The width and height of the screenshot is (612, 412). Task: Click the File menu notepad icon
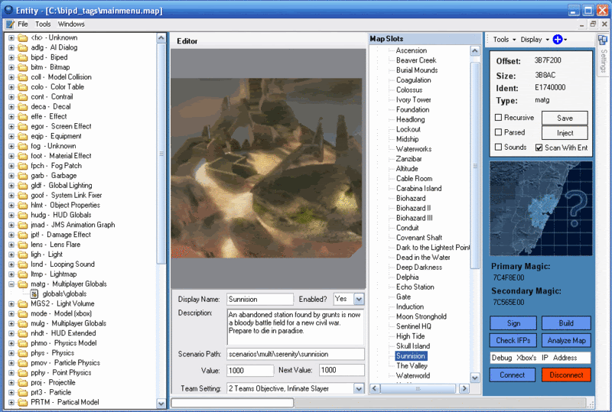coord(11,24)
